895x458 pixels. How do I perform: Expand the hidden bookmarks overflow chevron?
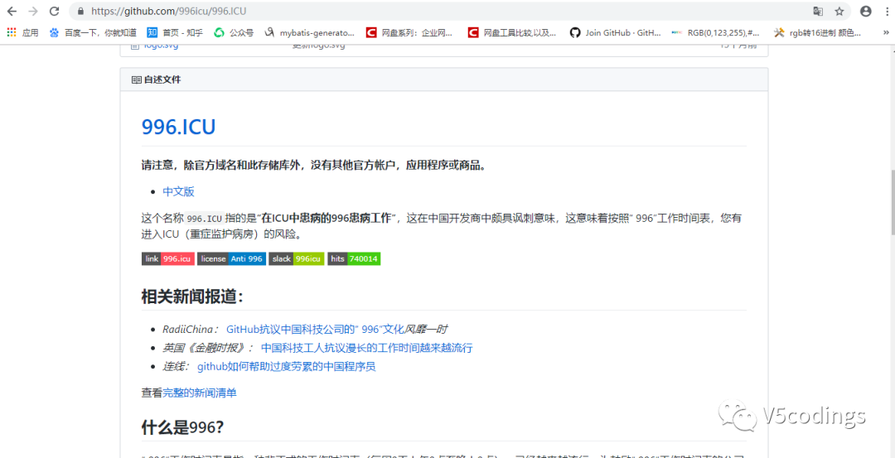(886, 33)
